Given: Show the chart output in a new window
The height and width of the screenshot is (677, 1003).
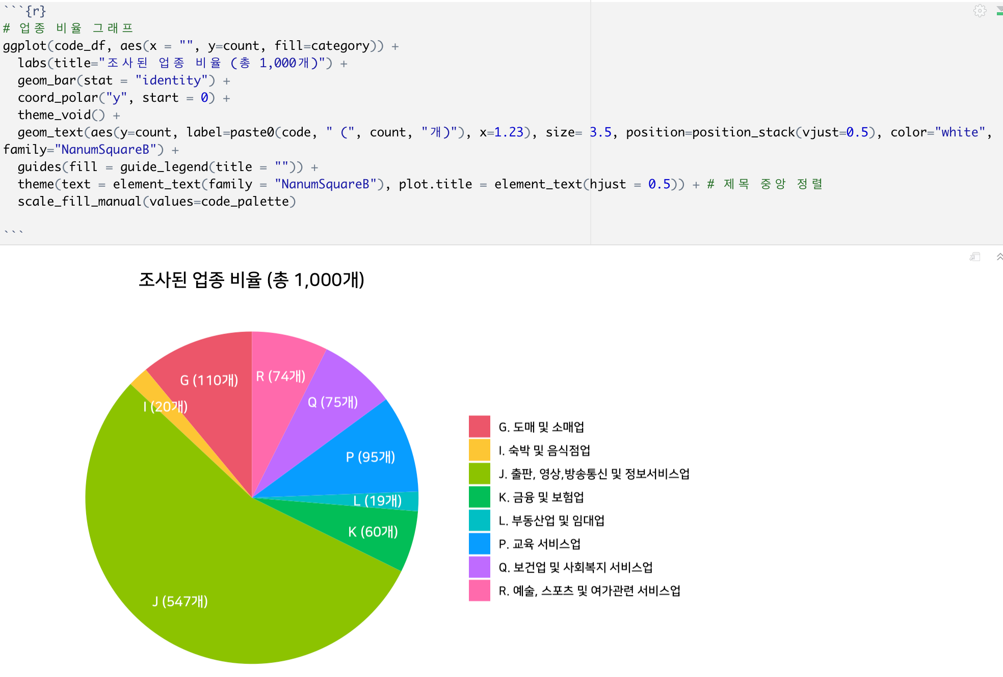Looking at the screenshot, I should [x=975, y=257].
